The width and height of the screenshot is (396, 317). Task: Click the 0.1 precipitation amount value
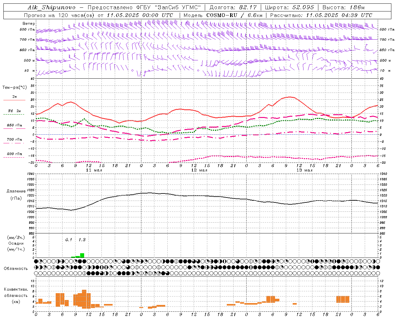[x=69, y=240]
